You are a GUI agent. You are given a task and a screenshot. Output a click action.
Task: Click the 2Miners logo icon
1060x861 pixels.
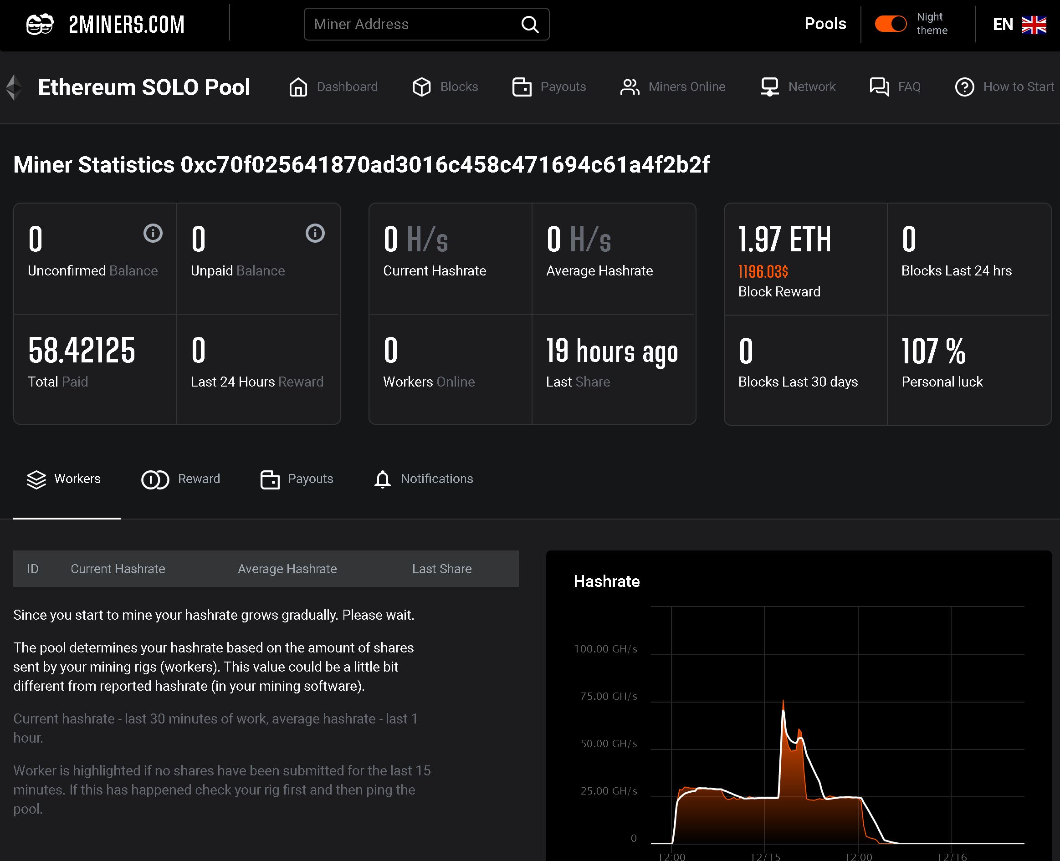40,24
